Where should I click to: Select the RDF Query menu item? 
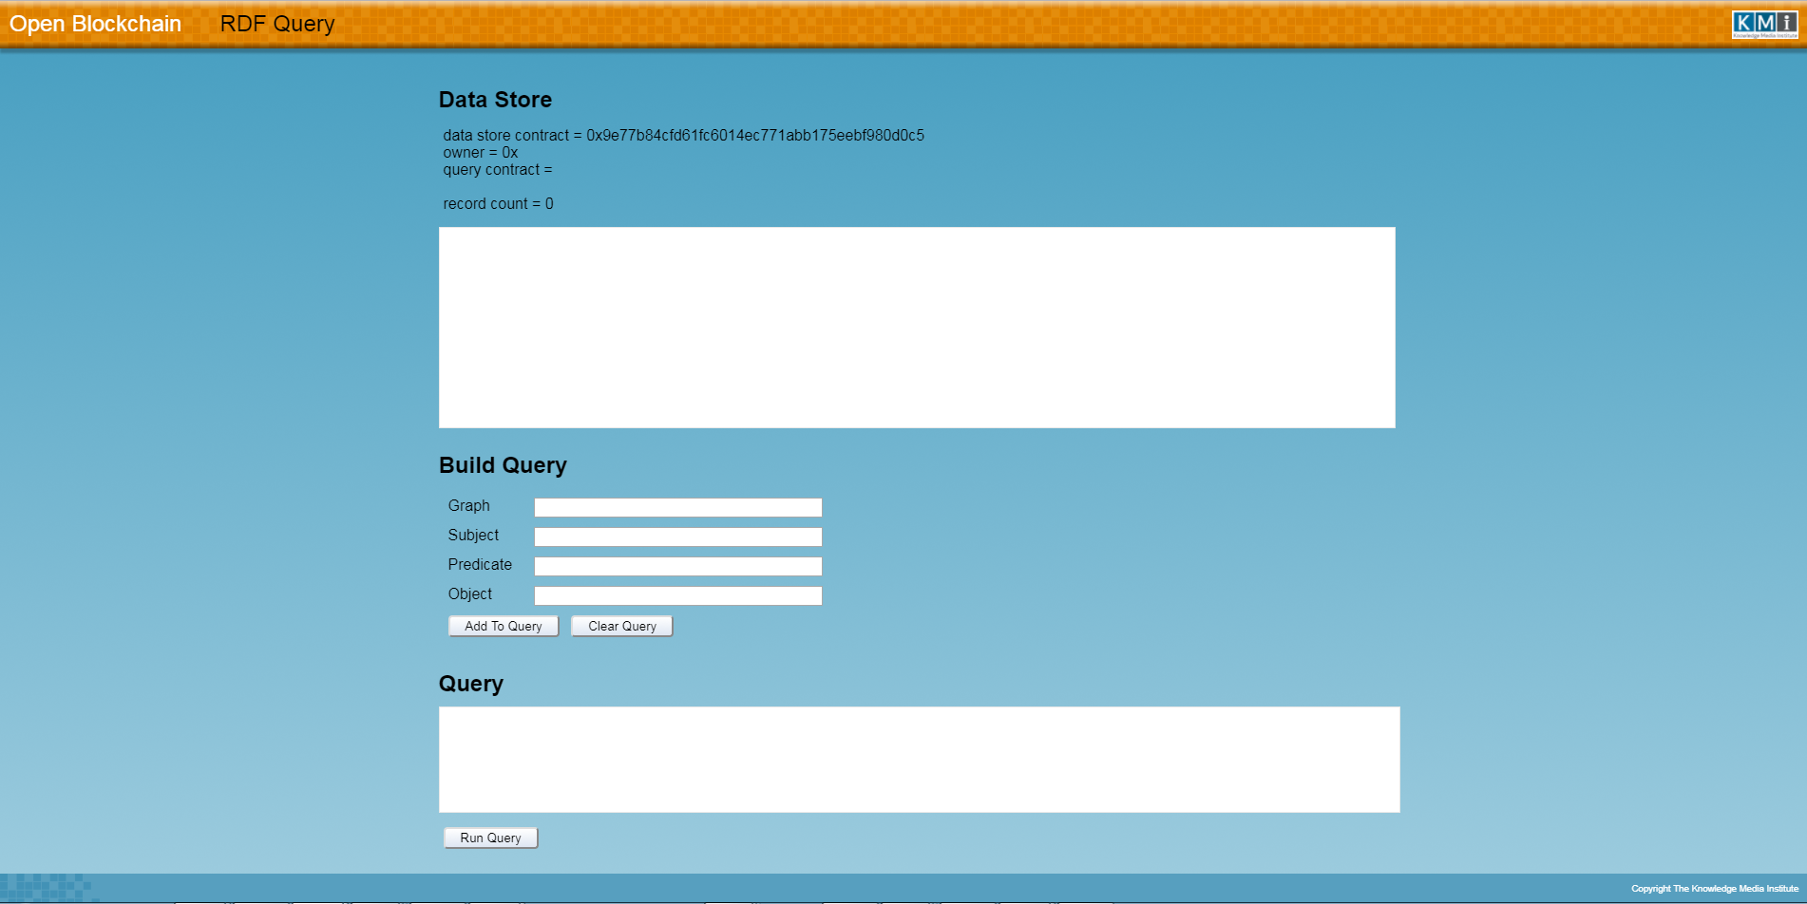277,24
